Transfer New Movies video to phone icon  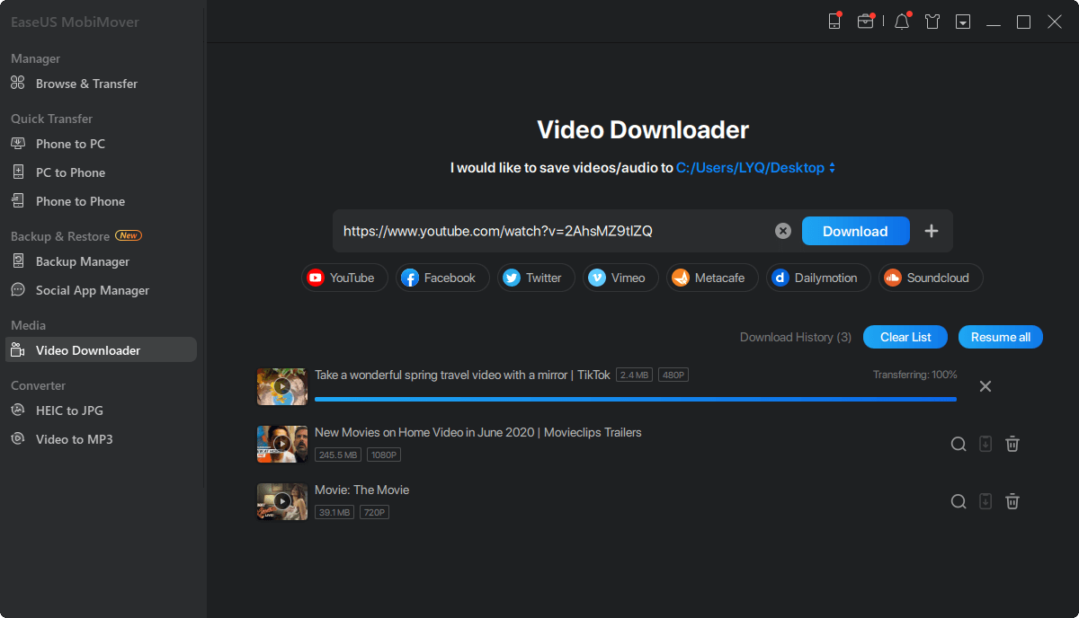tap(985, 444)
